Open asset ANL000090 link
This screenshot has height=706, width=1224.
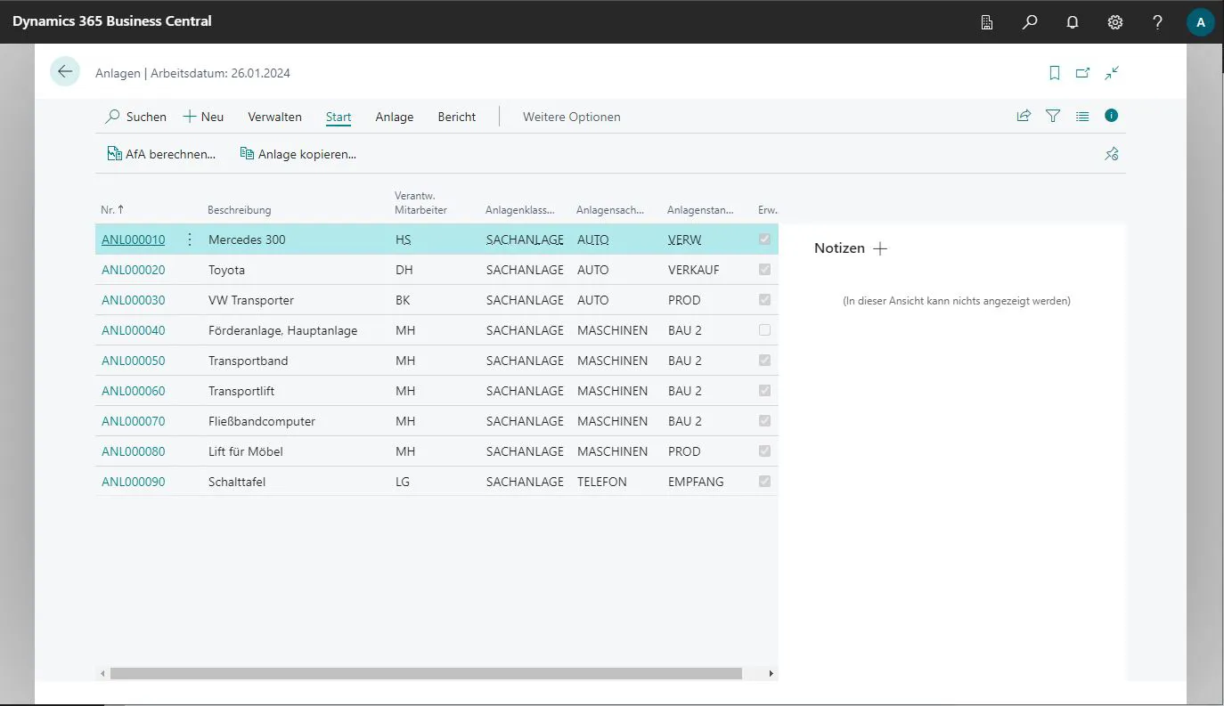click(134, 482)
